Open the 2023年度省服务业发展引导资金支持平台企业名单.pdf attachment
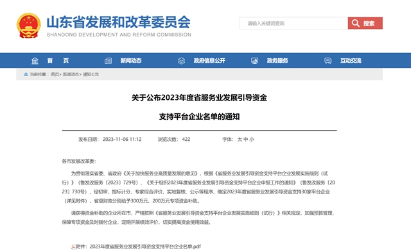This screenshot has width=411, height=251. click(145, 247)
